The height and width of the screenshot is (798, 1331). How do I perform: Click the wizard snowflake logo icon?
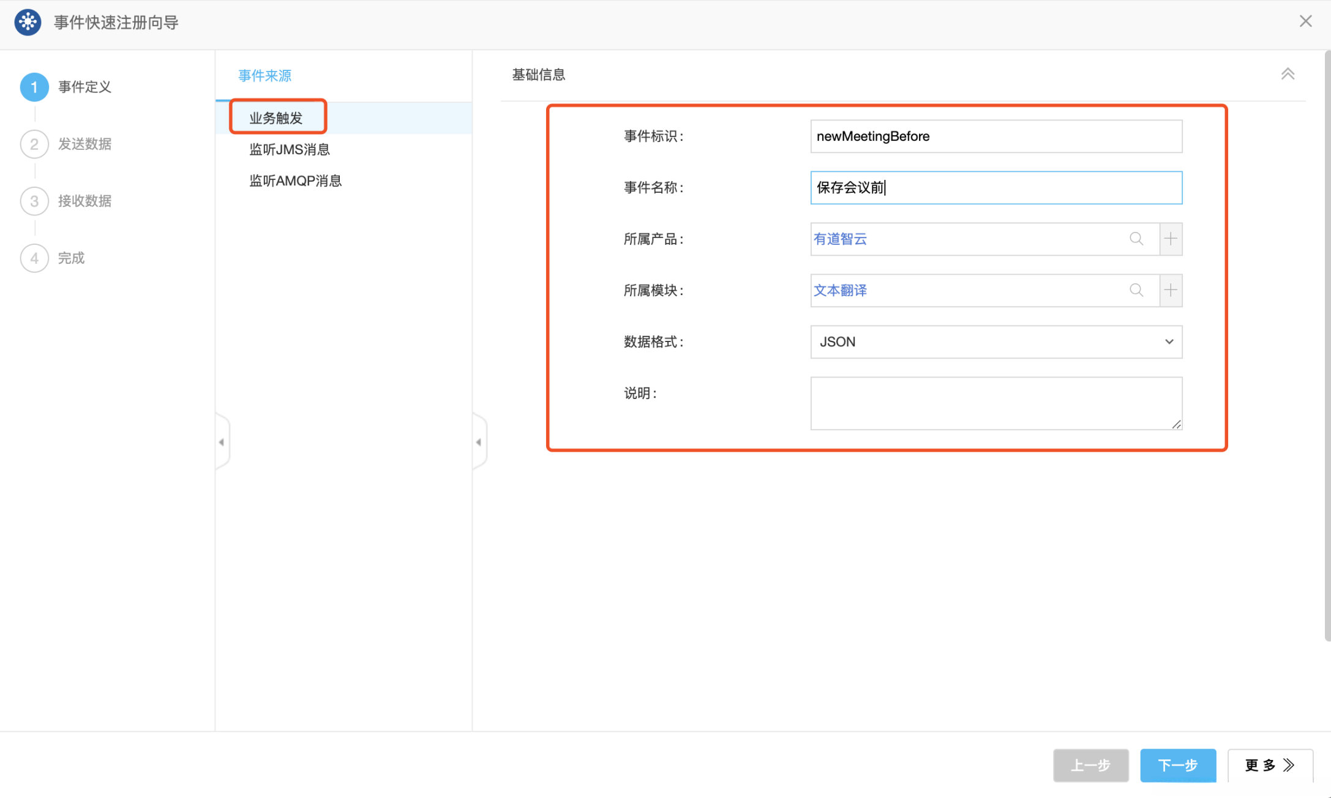pos(28,22)
